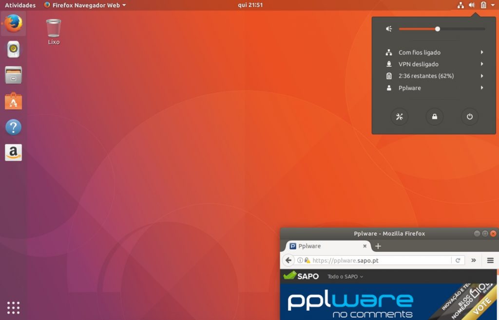Reload the page with the refresh button
This screenshot has height=320, width=499.
point(459,260)
